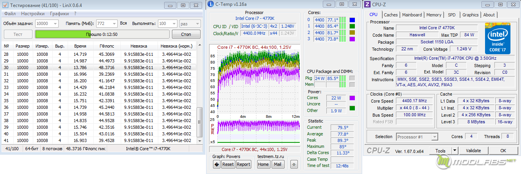This screenshot has height=174, width=521.
Task: Switch to the SPD tab in CPU-Z
Action: pyautogui.click(x=452, y=15)
